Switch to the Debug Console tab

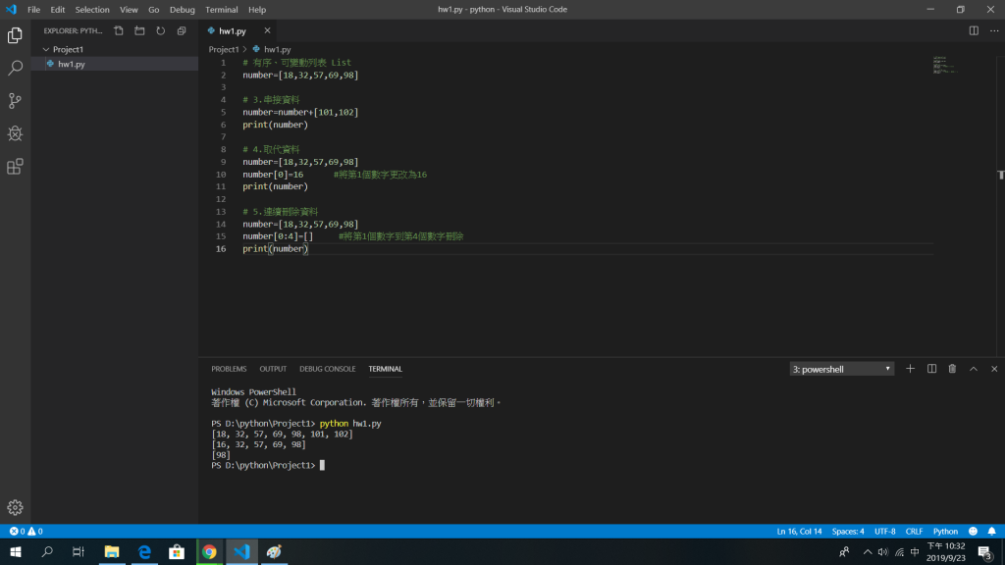[327, 369]
